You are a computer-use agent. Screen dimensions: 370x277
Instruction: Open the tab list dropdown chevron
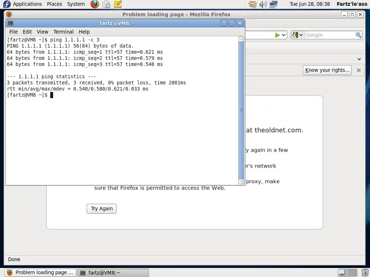coord(359,59)
